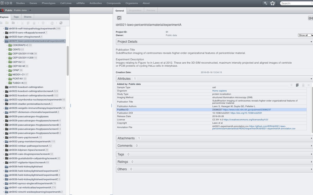Open the Homo sapiens organism link
The width and height of the screenshot is (313, 195).
click(219, 91)
